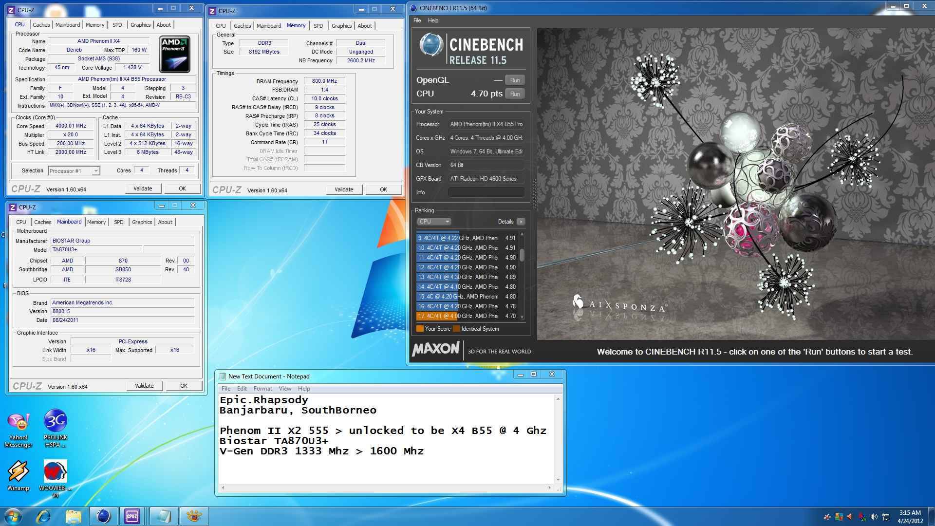Viewport: 935px width, 526px height.
Task: Click 'Epic.Rhapsody' line in Notepad
Action: pyautogui.click(x=264, y=400)
